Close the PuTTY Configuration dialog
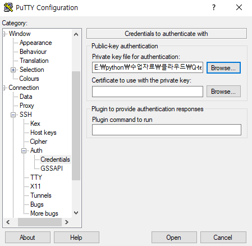The height and width of the screenshot is (246, 252). (x=239, y=7)
